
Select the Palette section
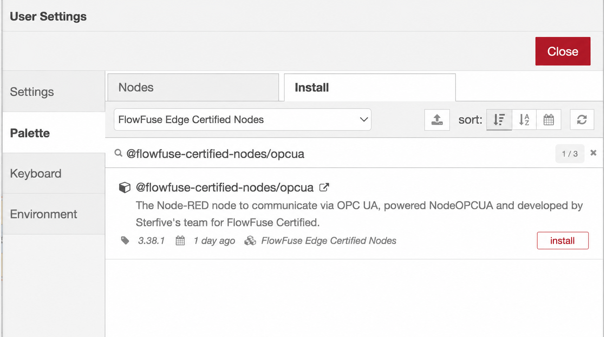54,133
